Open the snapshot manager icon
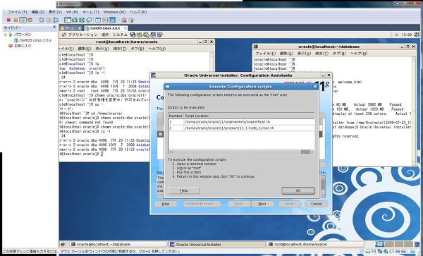This screenshot has width=423, height=256. point(56,20)
